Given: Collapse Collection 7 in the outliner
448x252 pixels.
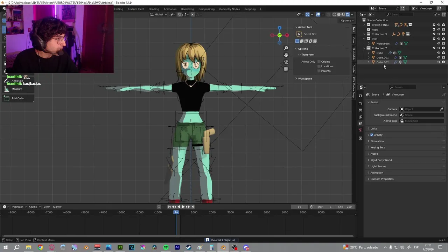Looking at the screenshot, I should point(364,48).
